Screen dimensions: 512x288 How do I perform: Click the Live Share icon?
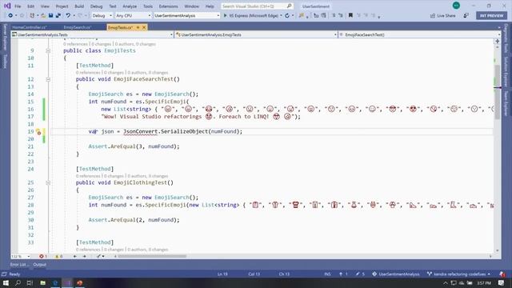(433, 15)
